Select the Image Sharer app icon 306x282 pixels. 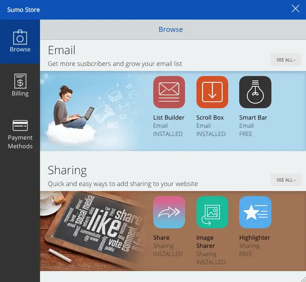[212, 212]
